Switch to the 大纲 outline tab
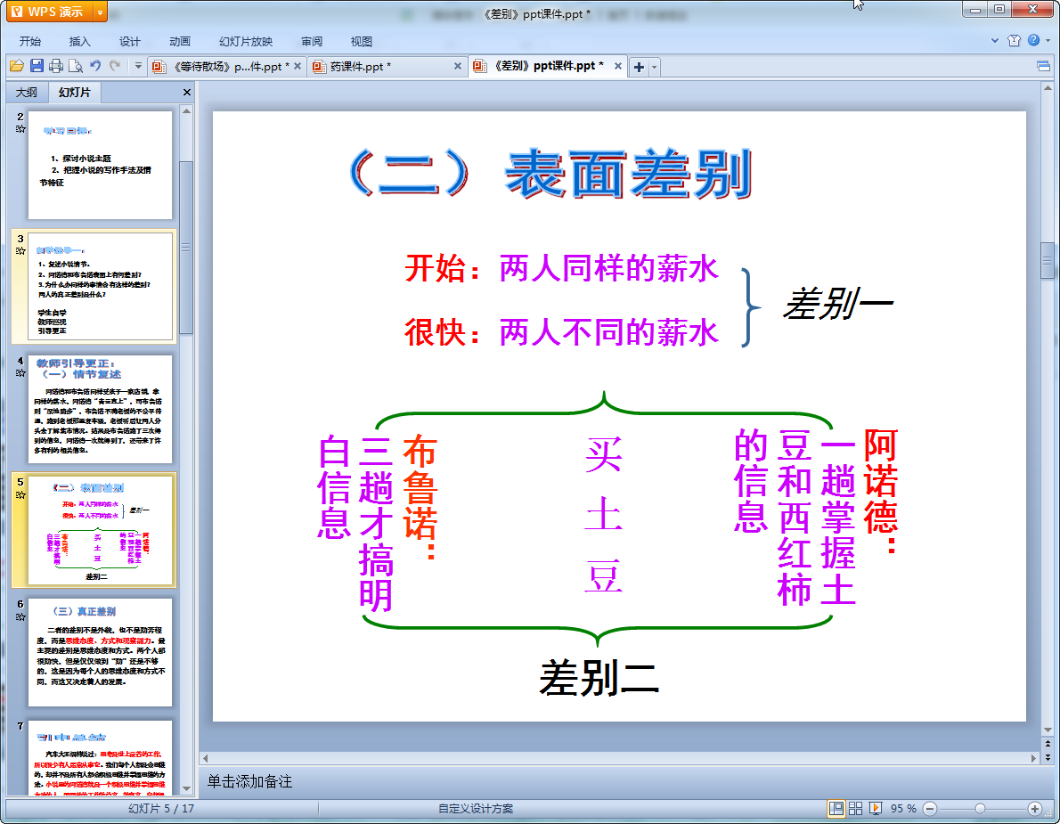The image size is (1060, 824). coord(27,92)
